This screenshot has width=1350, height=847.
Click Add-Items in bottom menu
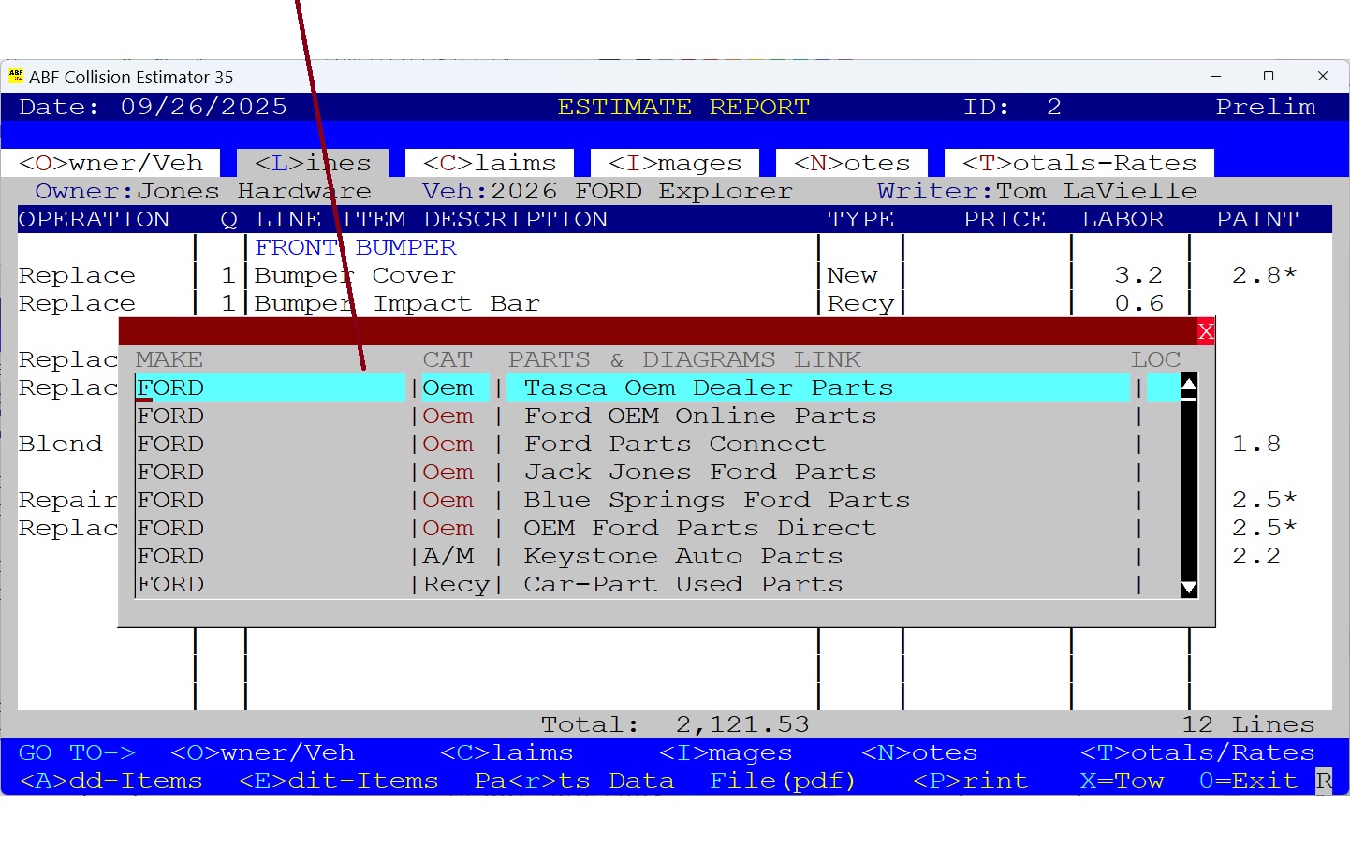coord(110,781)
